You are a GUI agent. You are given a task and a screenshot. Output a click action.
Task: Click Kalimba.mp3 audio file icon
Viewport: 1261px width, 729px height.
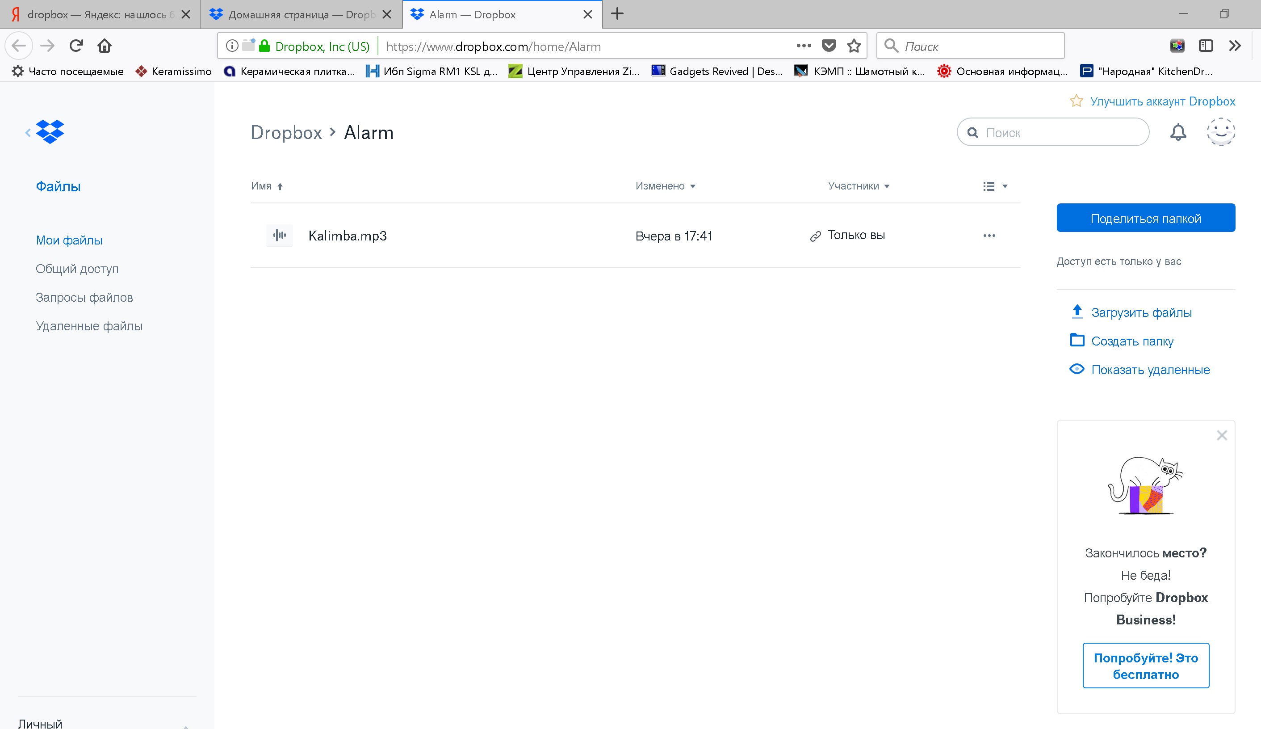(x=279, y=235)
